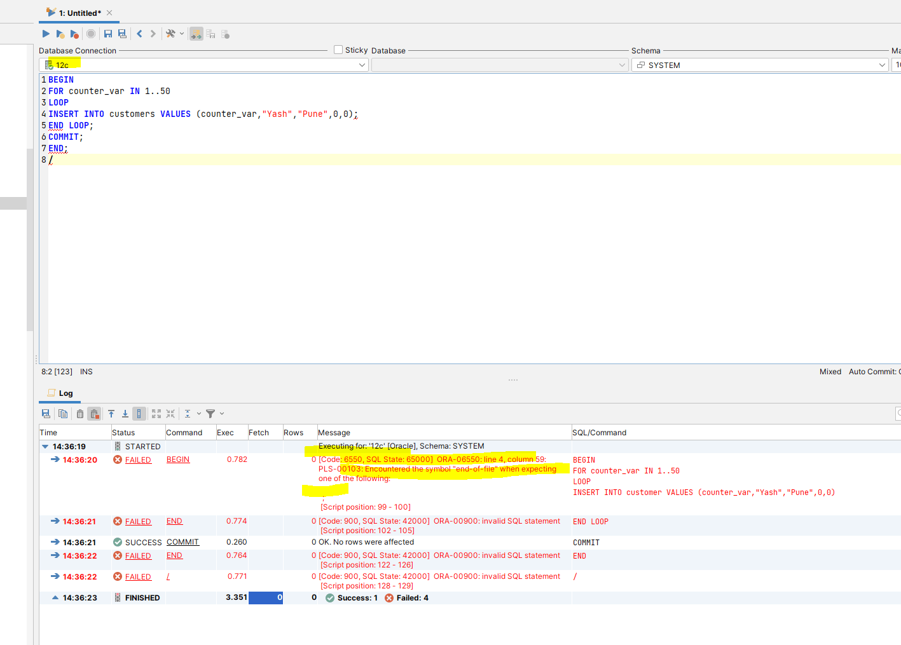Viewport: 901px width, 645px height.
Task: Copy log entries using the copy icon
Action: pos(63,413)
